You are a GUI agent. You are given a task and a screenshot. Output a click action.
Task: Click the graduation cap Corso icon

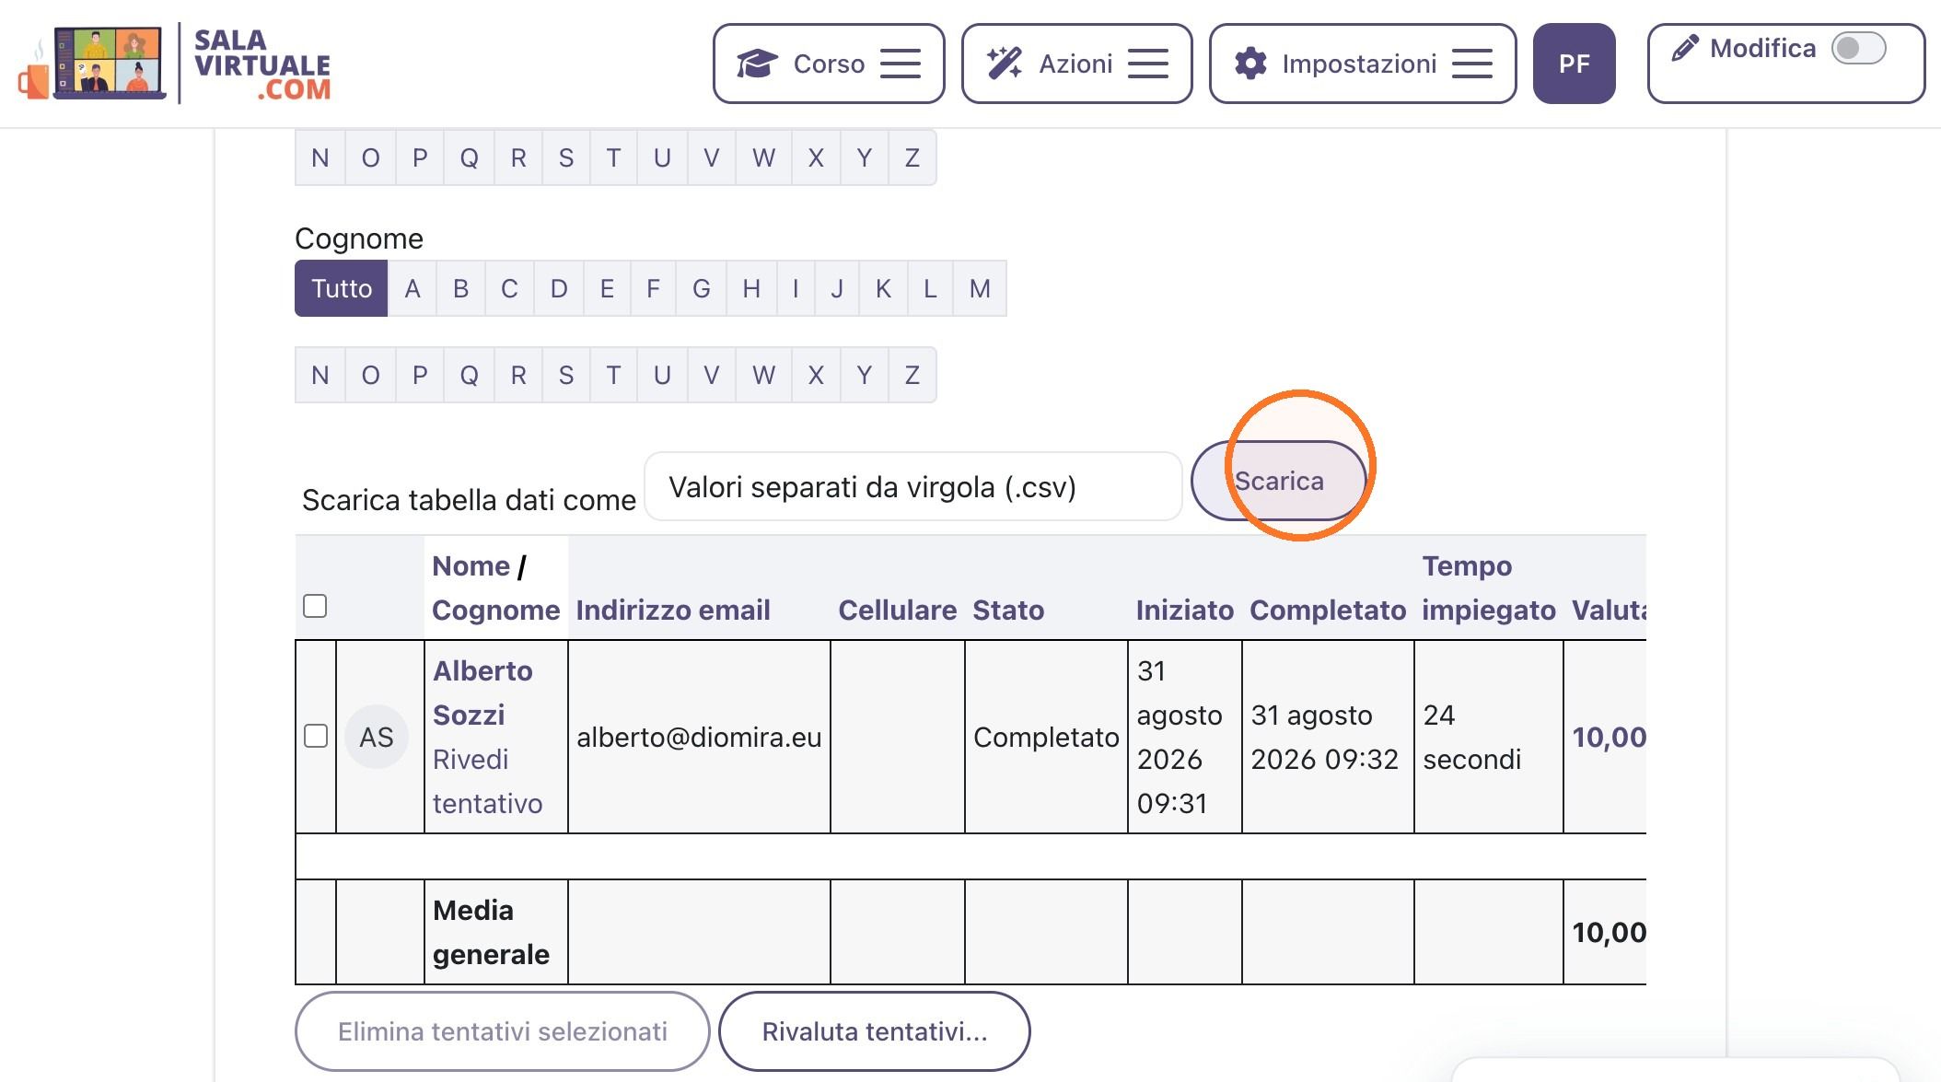pyautogui.click(x=757, y=64)
